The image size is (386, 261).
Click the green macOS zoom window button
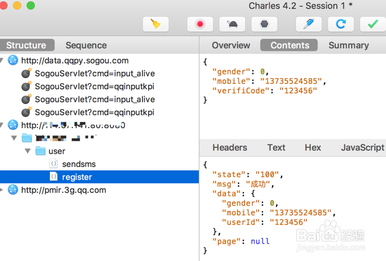click(31, 5)
